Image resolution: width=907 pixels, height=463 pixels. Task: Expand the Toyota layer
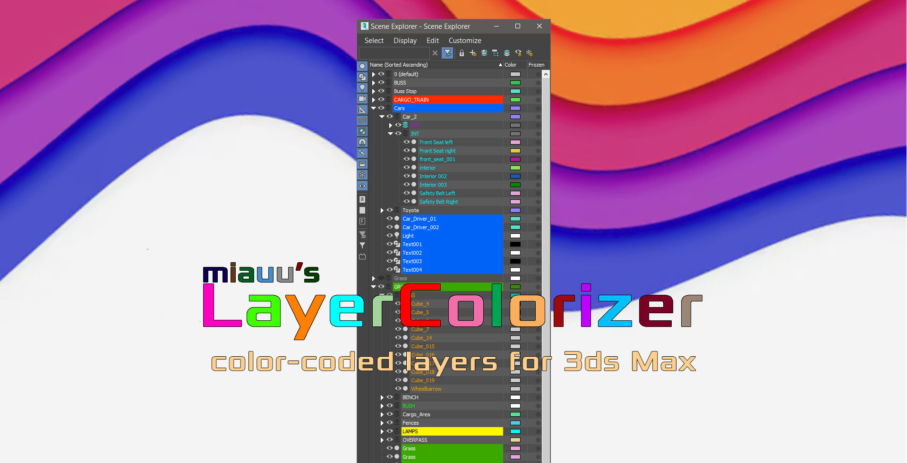382,210
